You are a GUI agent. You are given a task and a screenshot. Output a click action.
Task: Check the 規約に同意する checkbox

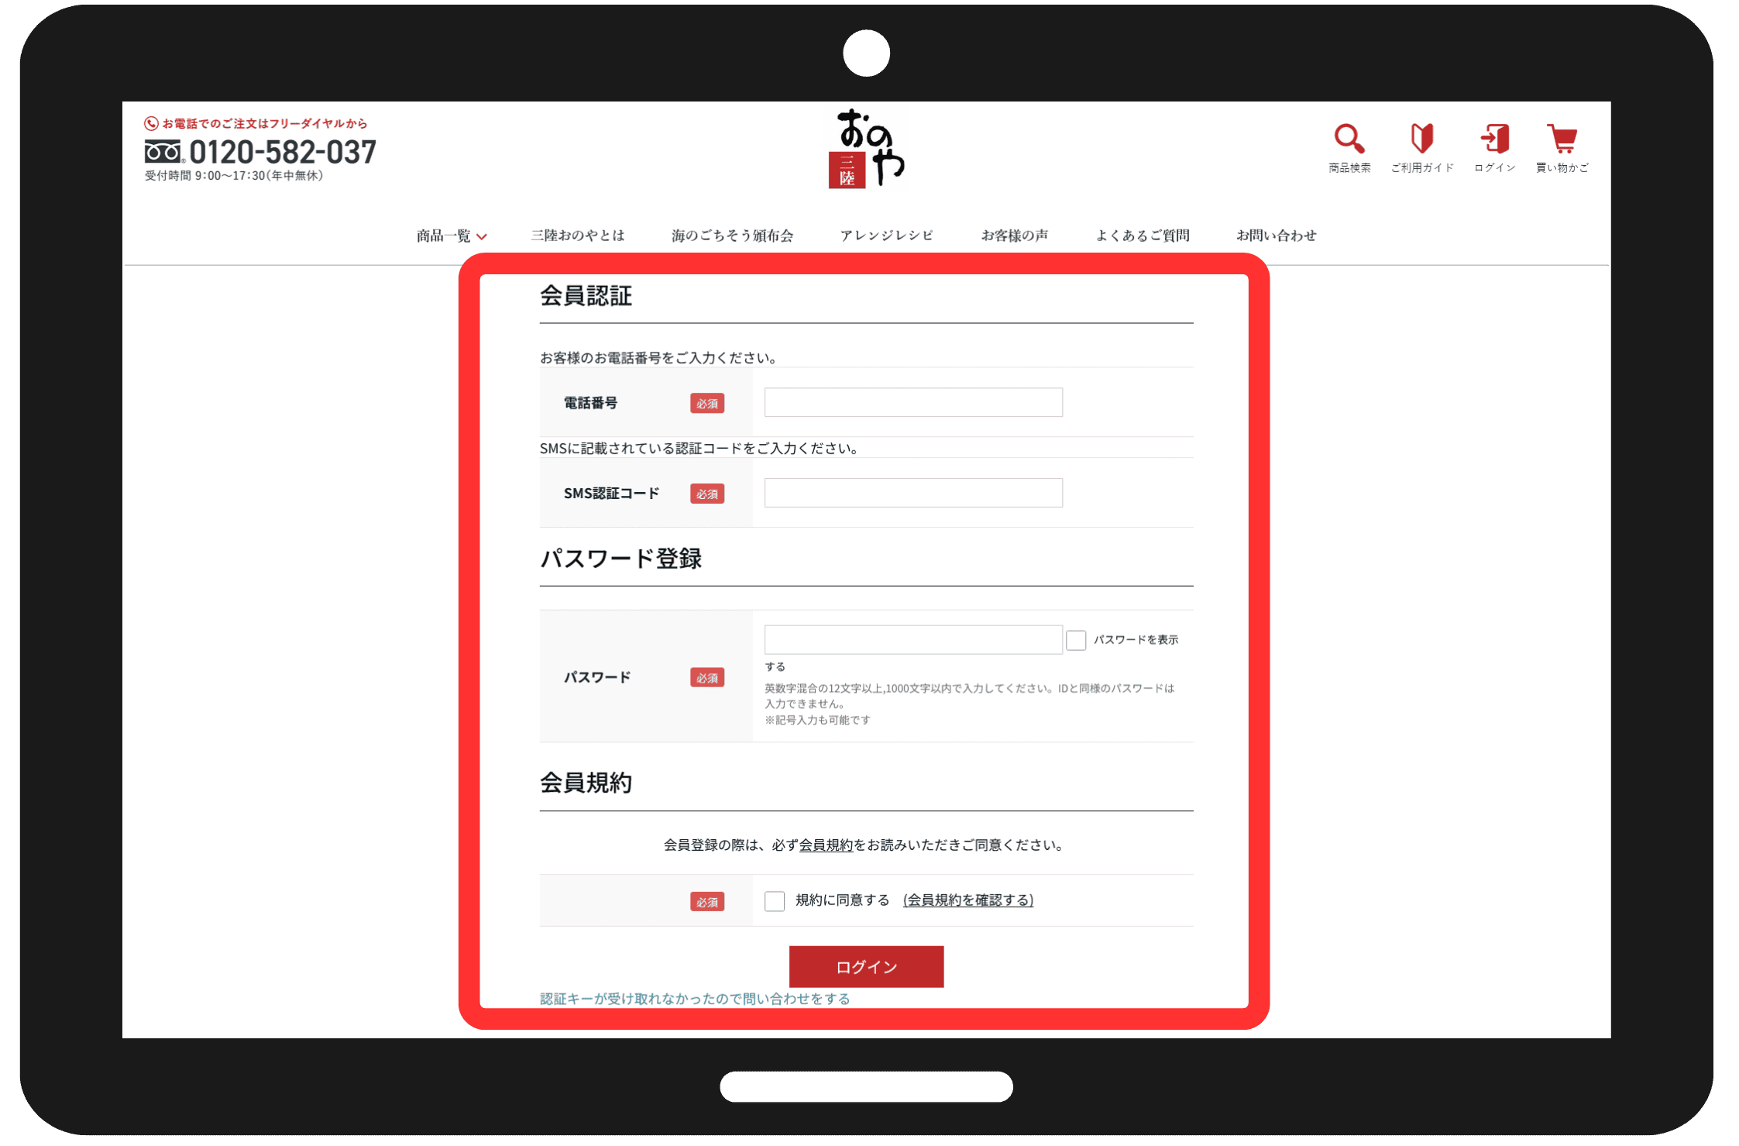pyautogui.click(x=775, y=900)
